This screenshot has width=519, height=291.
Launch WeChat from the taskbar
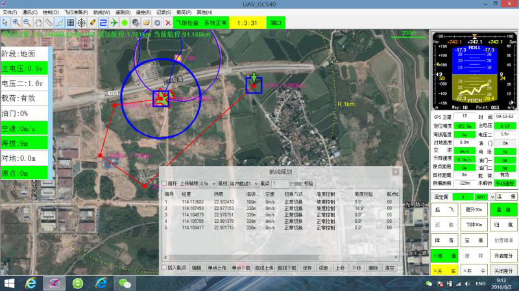(123, 283)
